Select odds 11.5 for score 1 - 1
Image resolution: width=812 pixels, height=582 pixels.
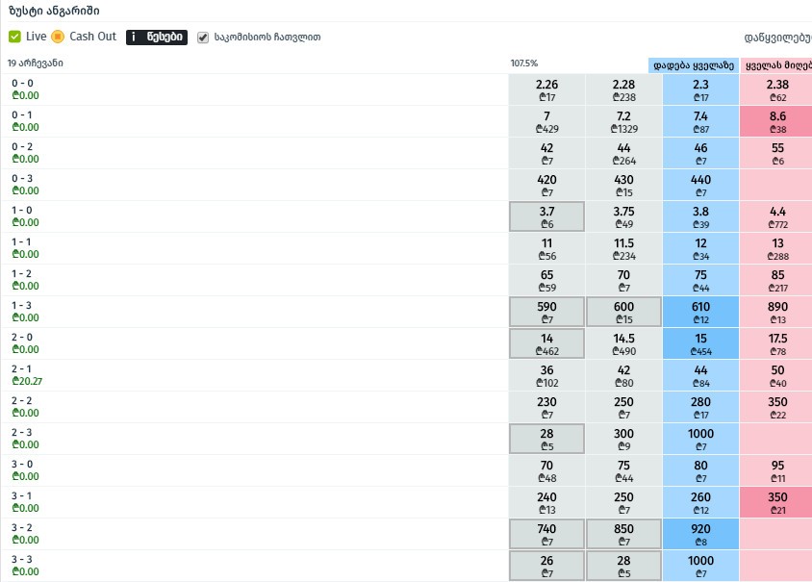(x=623, y=248)
